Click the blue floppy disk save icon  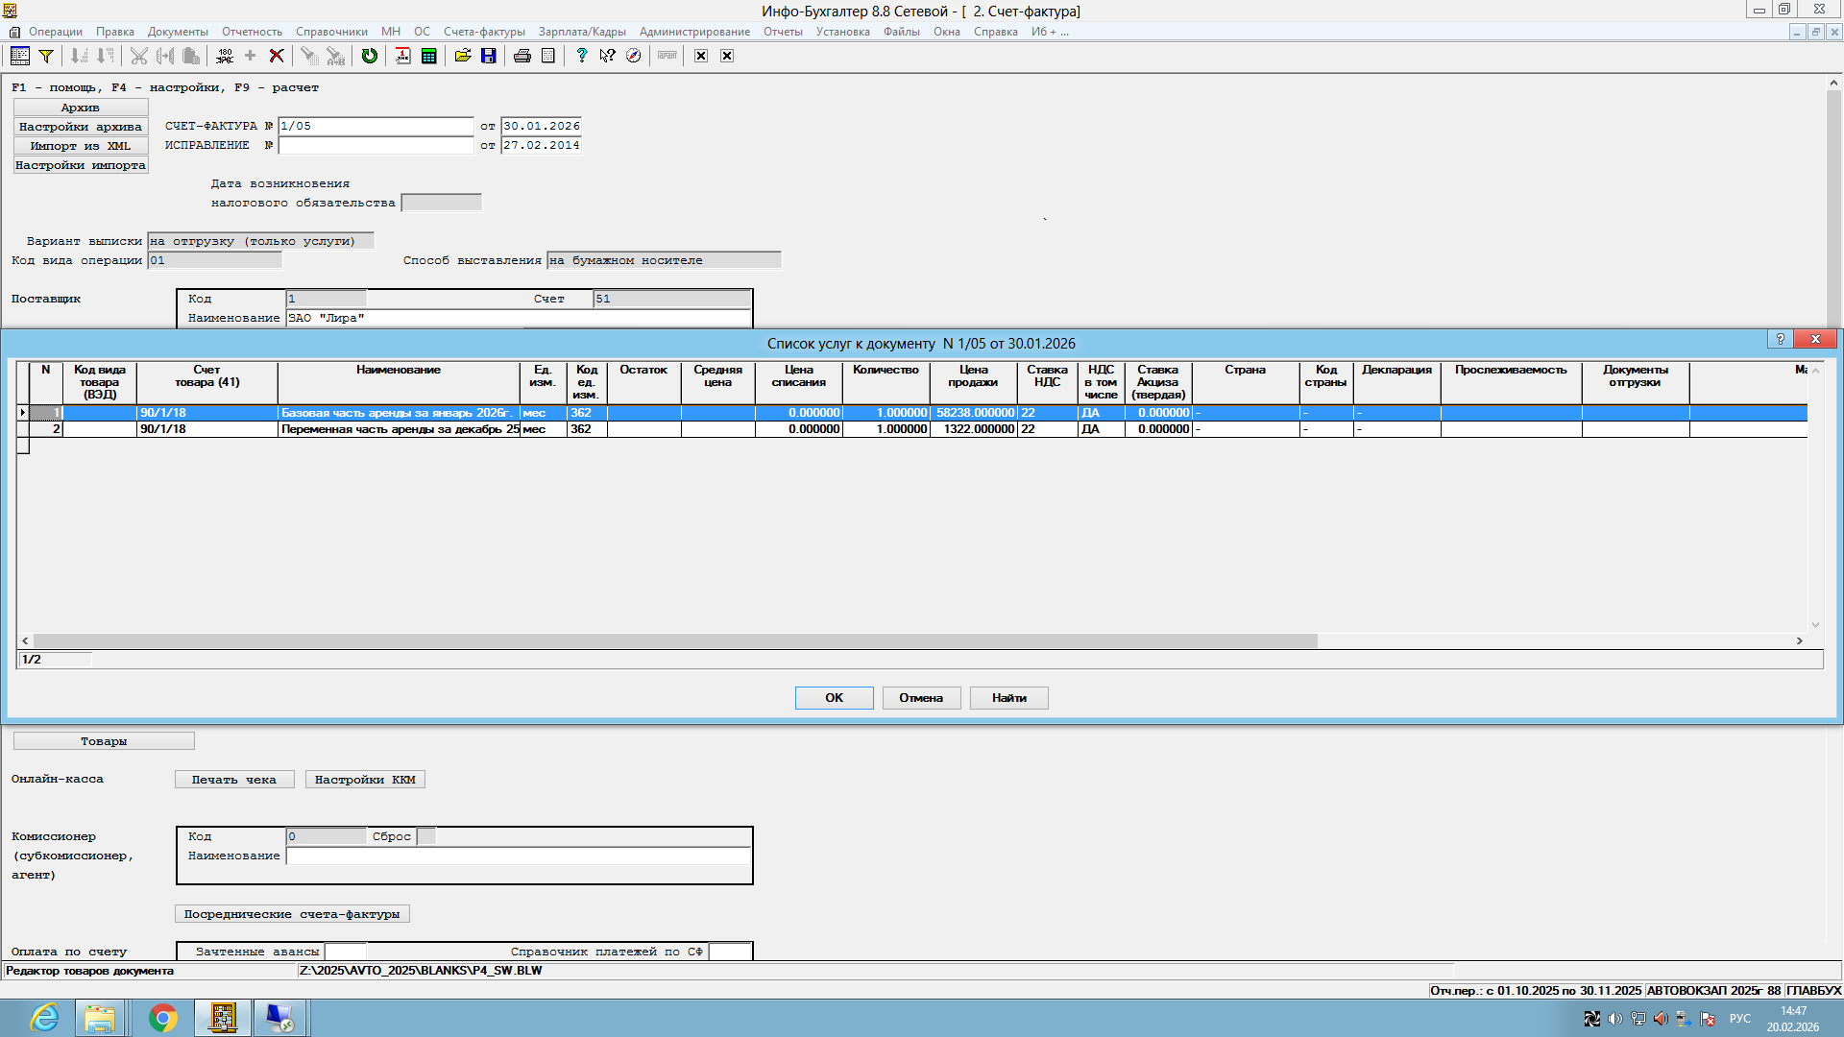click(x=488, y=56)
